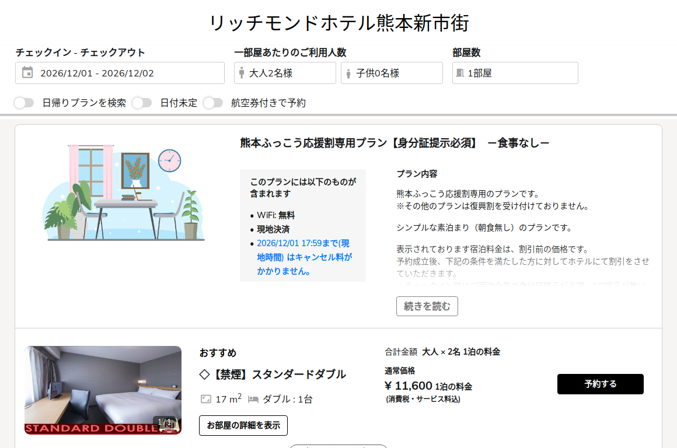Click the adult person icon
The image size is (677, 448).
point(242,73)
